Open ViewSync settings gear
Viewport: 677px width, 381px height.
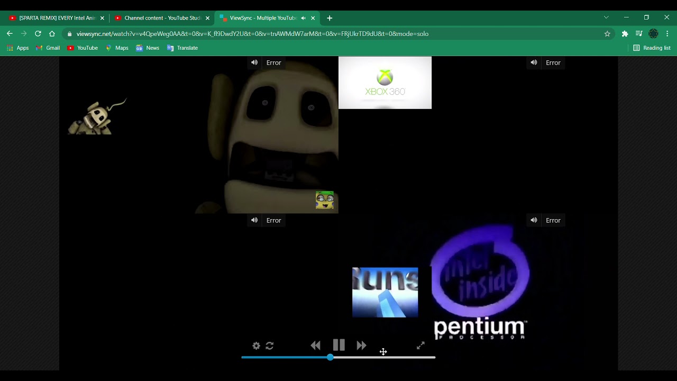coord(257,346)
